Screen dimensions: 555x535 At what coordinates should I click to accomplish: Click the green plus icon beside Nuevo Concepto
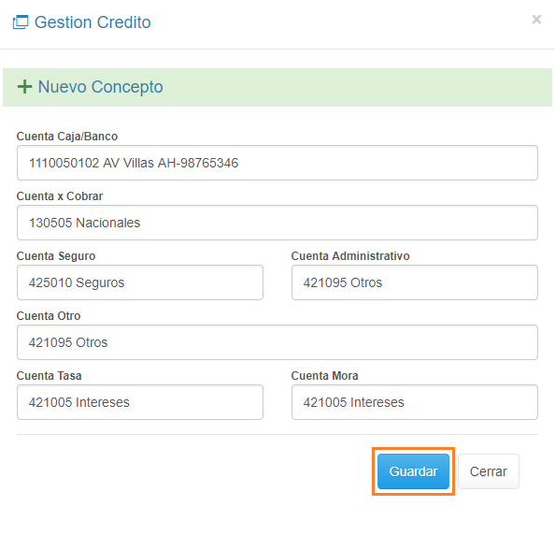point(24,87)
